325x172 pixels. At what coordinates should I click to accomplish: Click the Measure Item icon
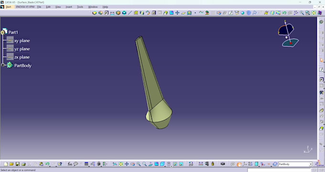206,164
